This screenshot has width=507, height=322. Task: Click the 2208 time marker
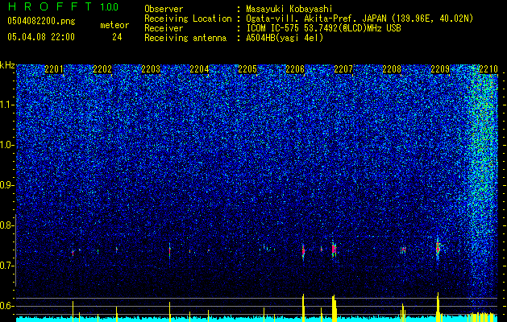[392, 69]
